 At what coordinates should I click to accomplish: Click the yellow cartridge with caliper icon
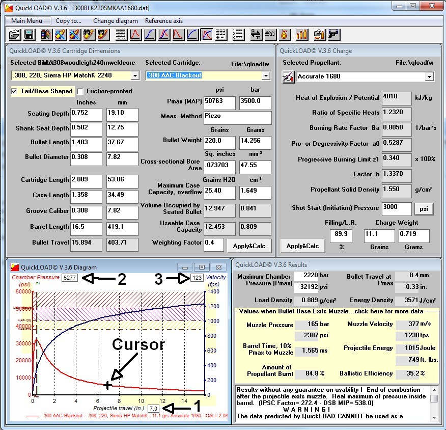click(x=61, y=35)
